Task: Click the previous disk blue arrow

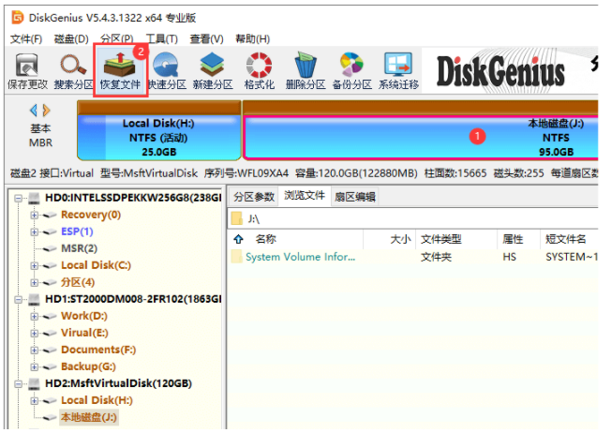Action: tap(34, 111)
